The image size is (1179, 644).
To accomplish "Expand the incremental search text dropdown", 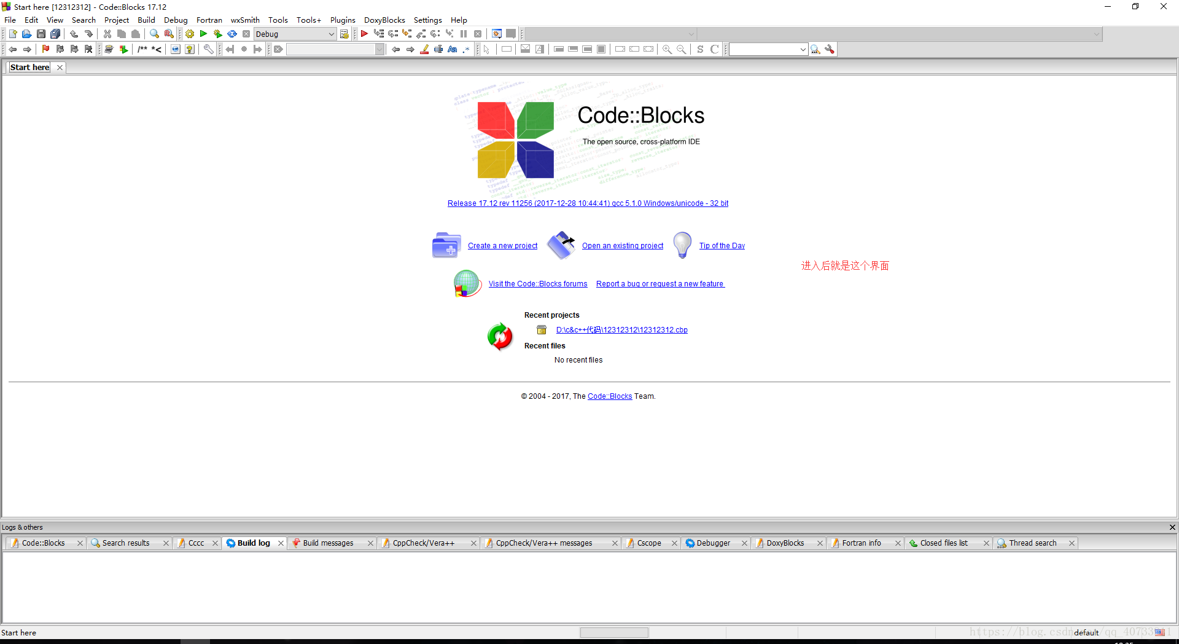I will pyautogui.click(x=379, y=49).
